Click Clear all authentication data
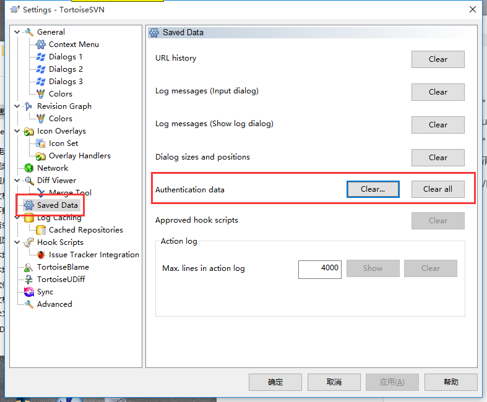Image resolution: width=487 pixels, height=402 pixels. pyautogui.click(x=438, y=189)
